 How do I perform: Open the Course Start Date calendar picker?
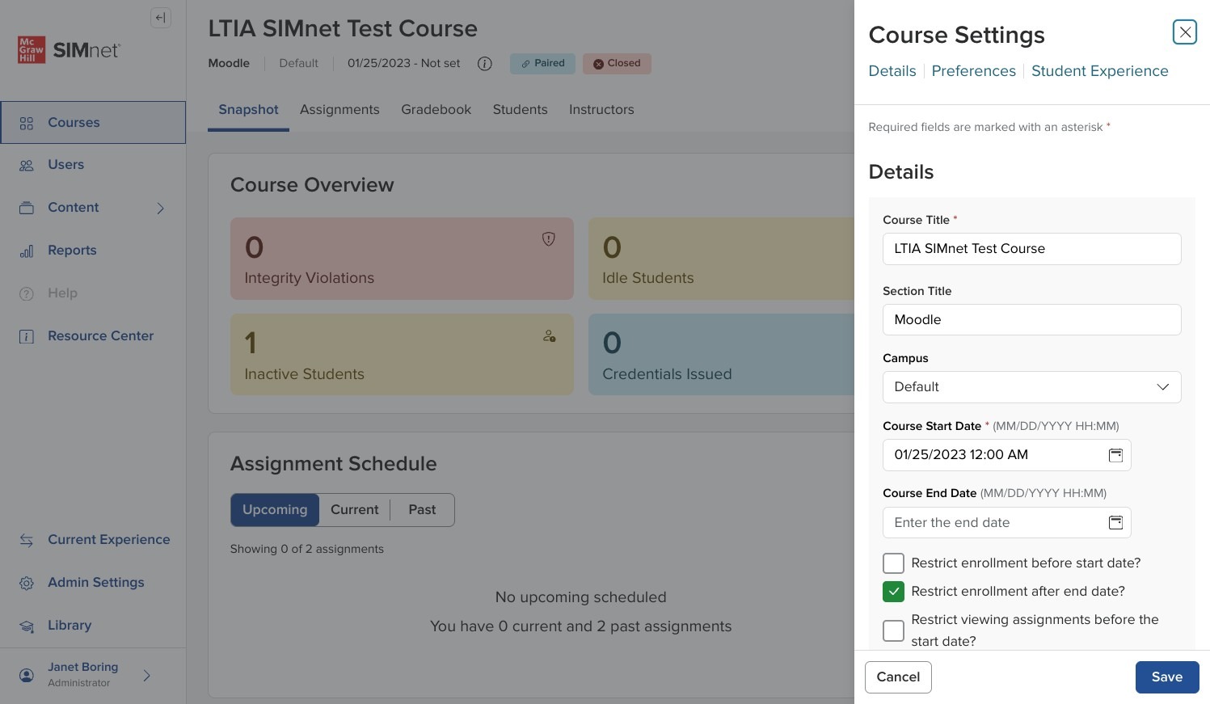pyautogui.click(x=1115, y=455)
